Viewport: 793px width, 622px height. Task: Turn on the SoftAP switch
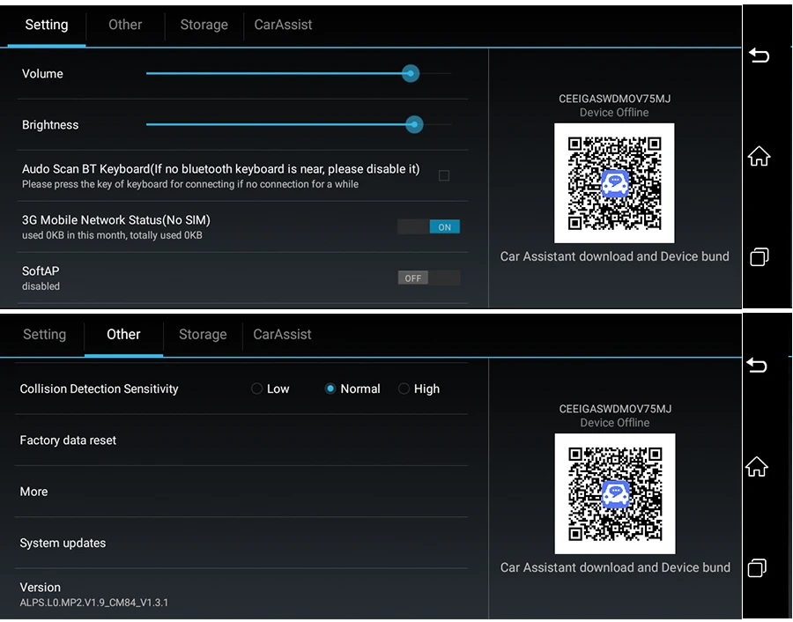click(429, 278)
